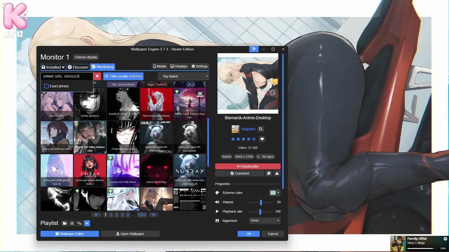
Task: Click the Comment button
Action: click(240, 173)
